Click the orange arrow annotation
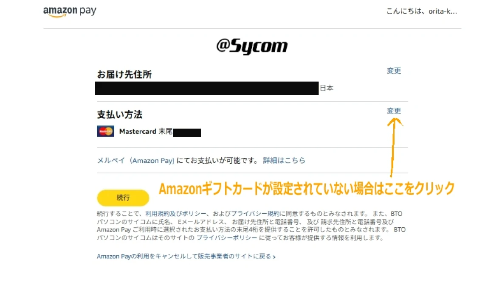499x307 pixels. pyautogui.click(x=394, y=147)
